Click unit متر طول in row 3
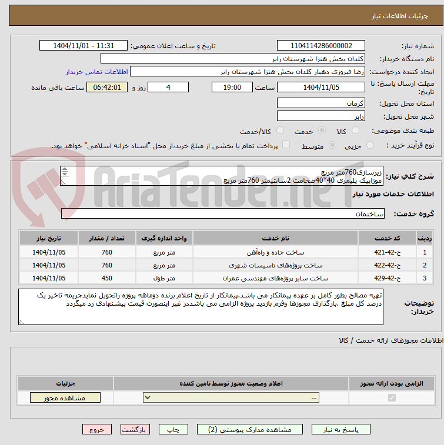The height and width of the screenshot is (445, 444). click(x=165, y=279)
